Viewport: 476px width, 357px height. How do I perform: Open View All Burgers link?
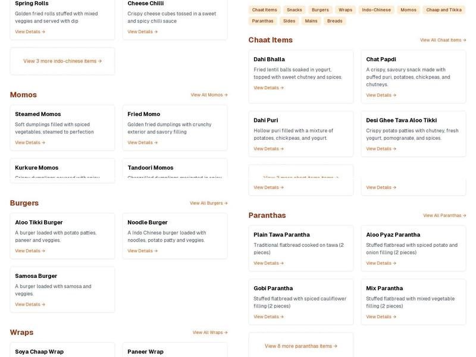click(208, 203)
